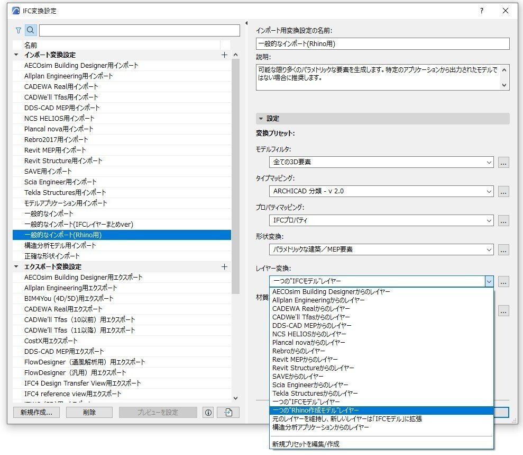Click the info icon button
Viewport: 523px width, 455px height.
208,413
